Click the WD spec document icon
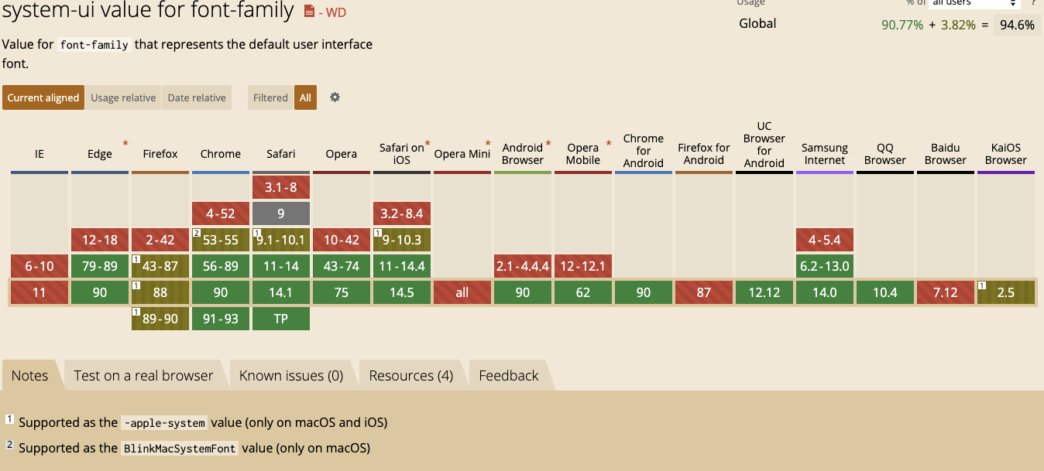This screenshot has width=1044, height=471. [x=309, y=12]
